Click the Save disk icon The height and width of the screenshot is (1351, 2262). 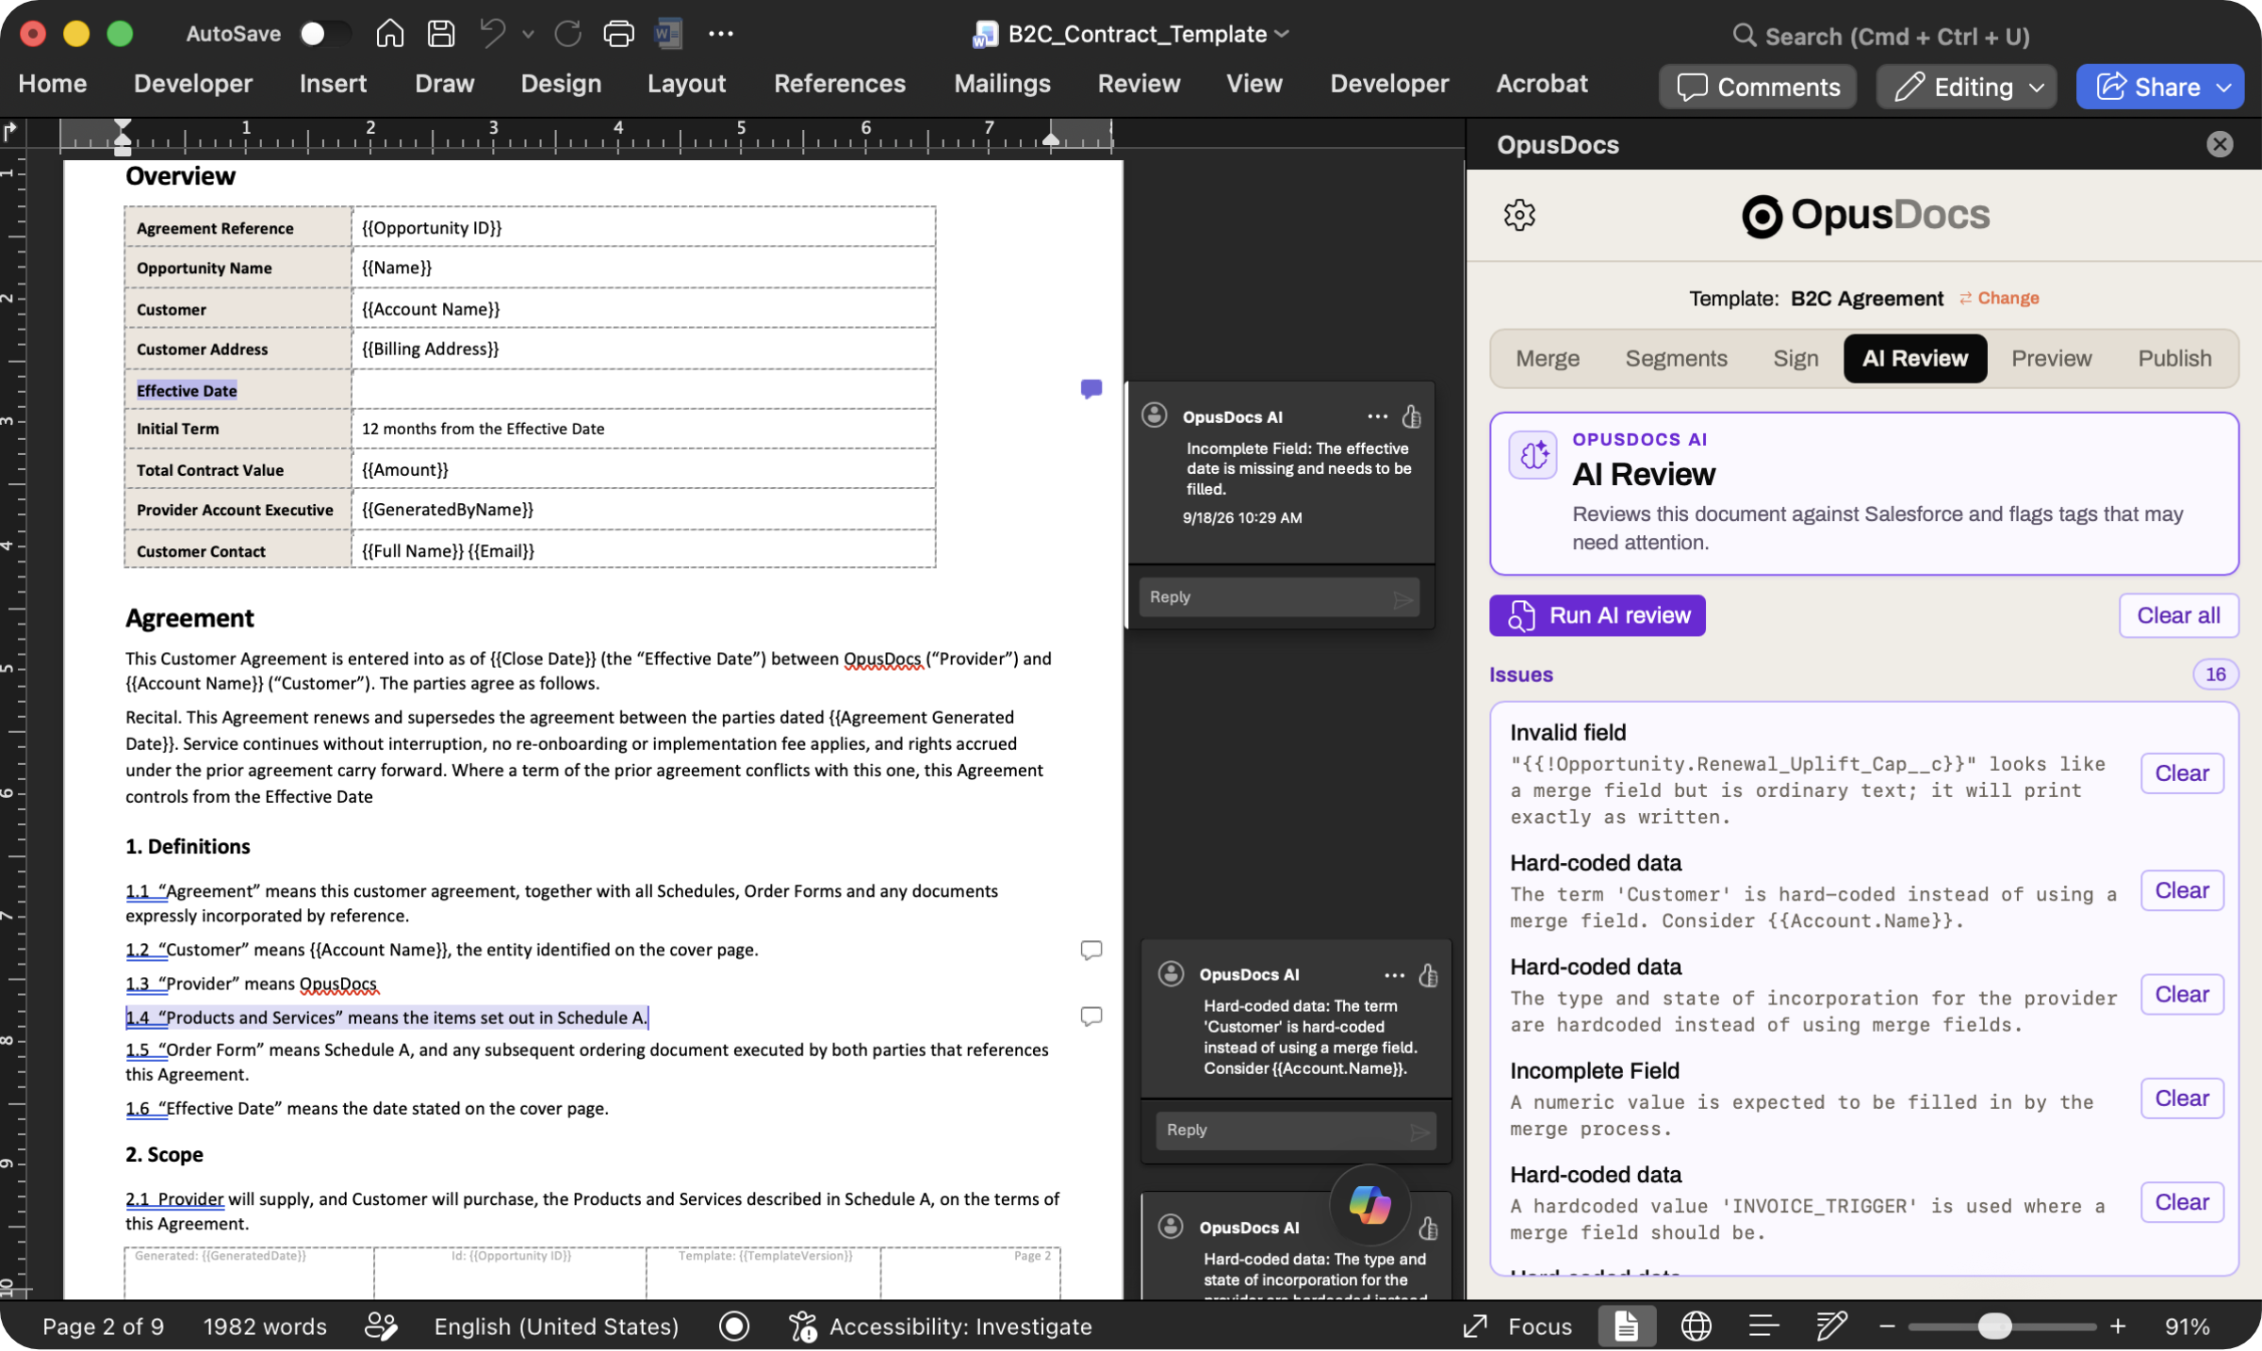tap(441, 34)
